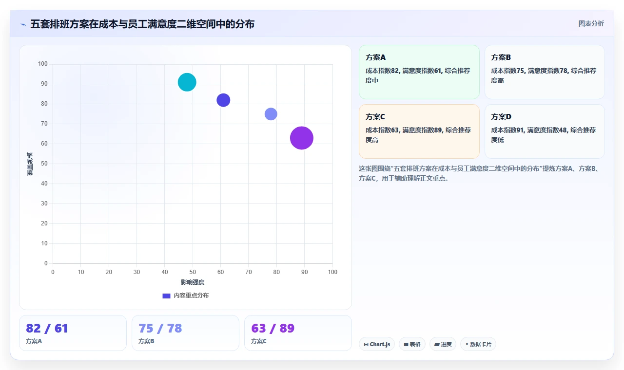Viewport: 624px width, 370px height.
Task: Click 成本指数75 description in 方案B card
Action: [544, 75]
